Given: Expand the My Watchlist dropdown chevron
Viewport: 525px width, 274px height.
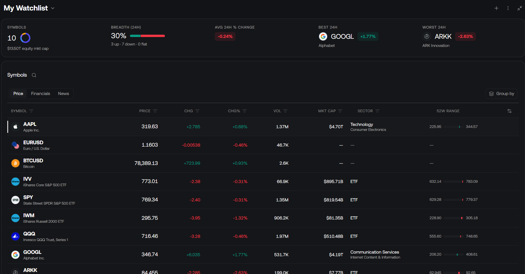Looking at the screenshot, I should click(53, 8).
